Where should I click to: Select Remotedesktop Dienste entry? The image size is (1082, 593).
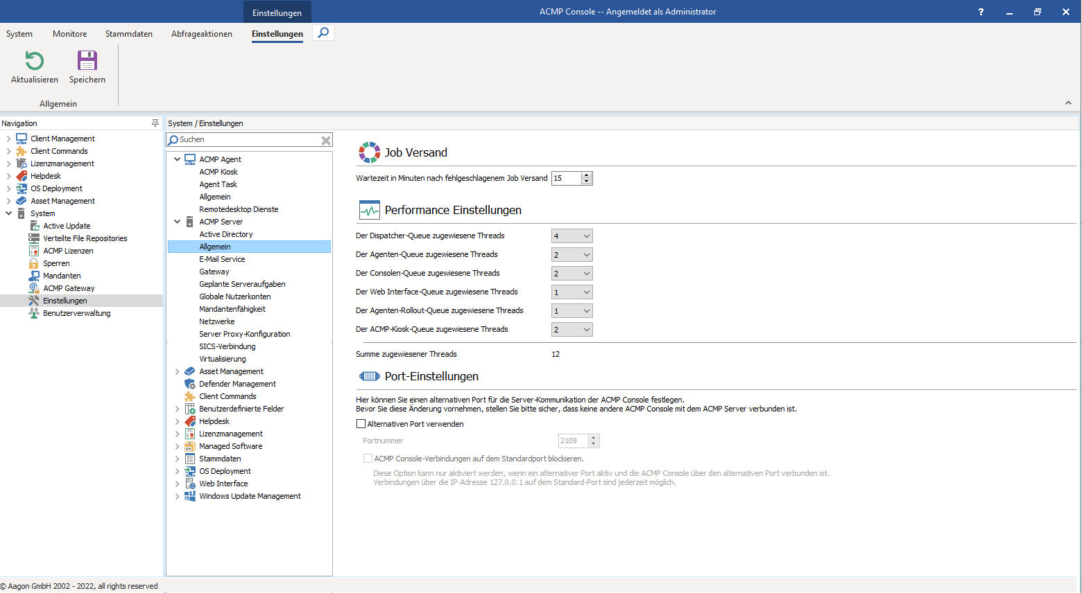tap(239, 209)
